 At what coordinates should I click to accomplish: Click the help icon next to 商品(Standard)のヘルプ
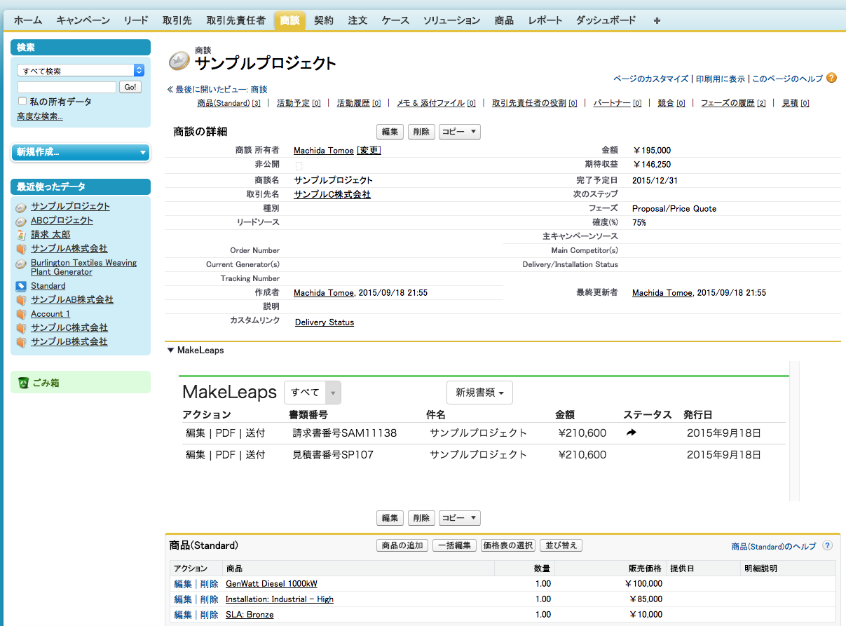point(827,545)
